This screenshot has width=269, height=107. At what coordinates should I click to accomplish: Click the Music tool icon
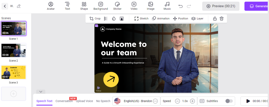167,6
